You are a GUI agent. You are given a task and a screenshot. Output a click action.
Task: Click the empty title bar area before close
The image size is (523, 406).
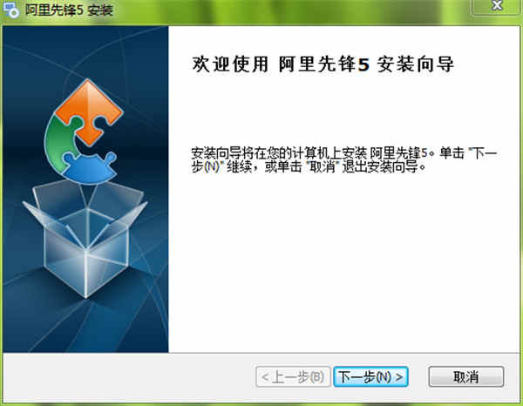[292, 10]
